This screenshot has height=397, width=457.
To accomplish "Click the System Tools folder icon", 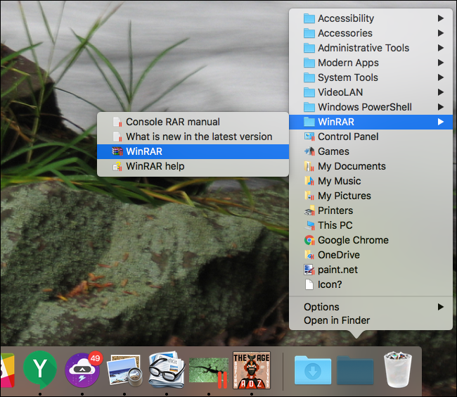I will tap(309, 77).
